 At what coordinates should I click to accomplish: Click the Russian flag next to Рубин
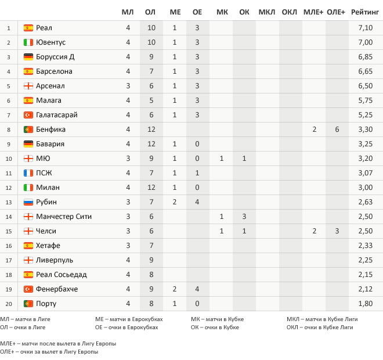[x=28, y=202]
